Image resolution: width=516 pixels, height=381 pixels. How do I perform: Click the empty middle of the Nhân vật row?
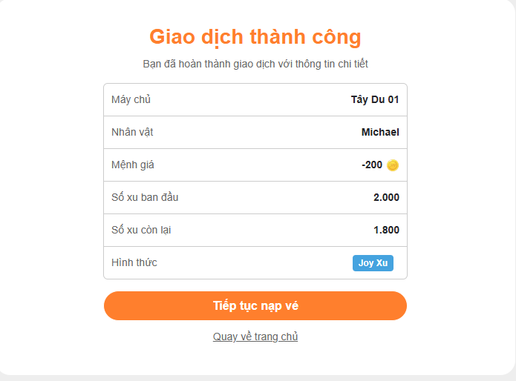click(255, 133)
